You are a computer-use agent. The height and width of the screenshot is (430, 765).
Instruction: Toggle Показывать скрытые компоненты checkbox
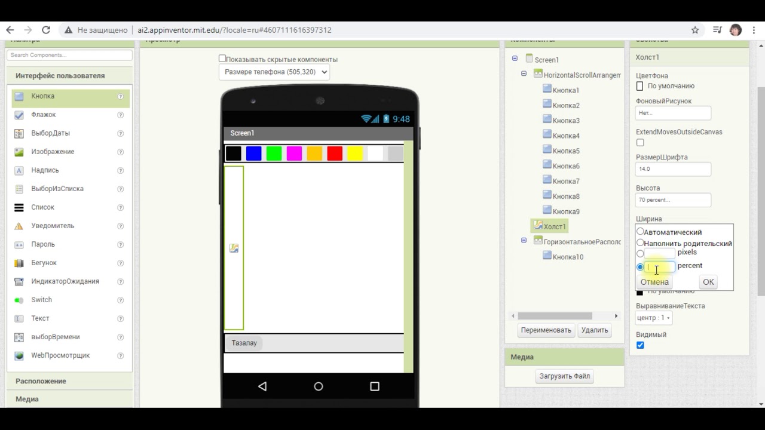[x=222, y=59]
